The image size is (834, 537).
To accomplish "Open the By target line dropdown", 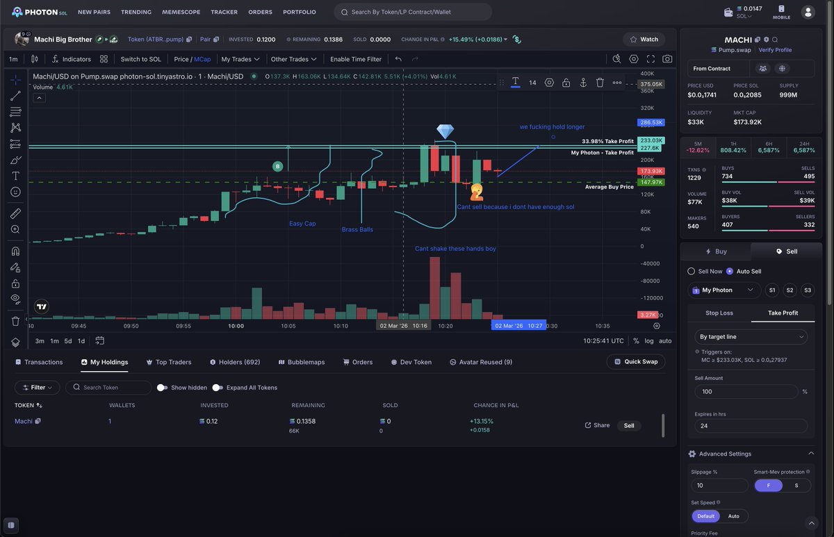I will pyautogui.click(x=751, y=337).
